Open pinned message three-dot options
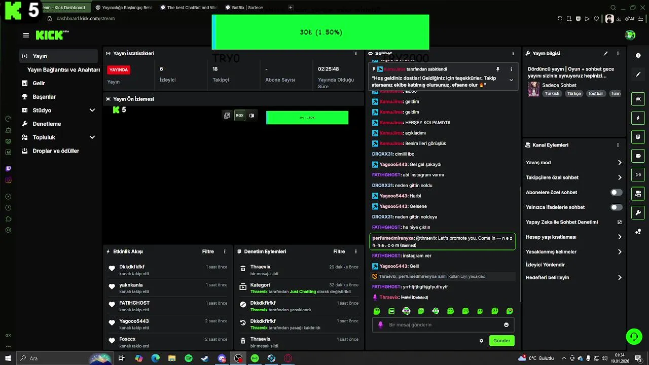Screen dimensions: 649x365 click(x=511, y=69)
